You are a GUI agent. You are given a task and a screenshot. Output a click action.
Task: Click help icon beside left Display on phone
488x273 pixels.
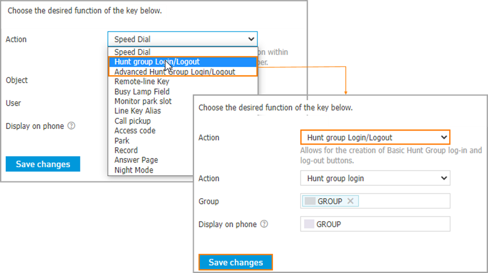[x=71, y=126]
